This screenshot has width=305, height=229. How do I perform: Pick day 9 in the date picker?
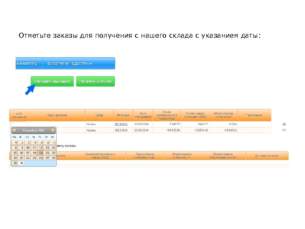pos(21,148)
